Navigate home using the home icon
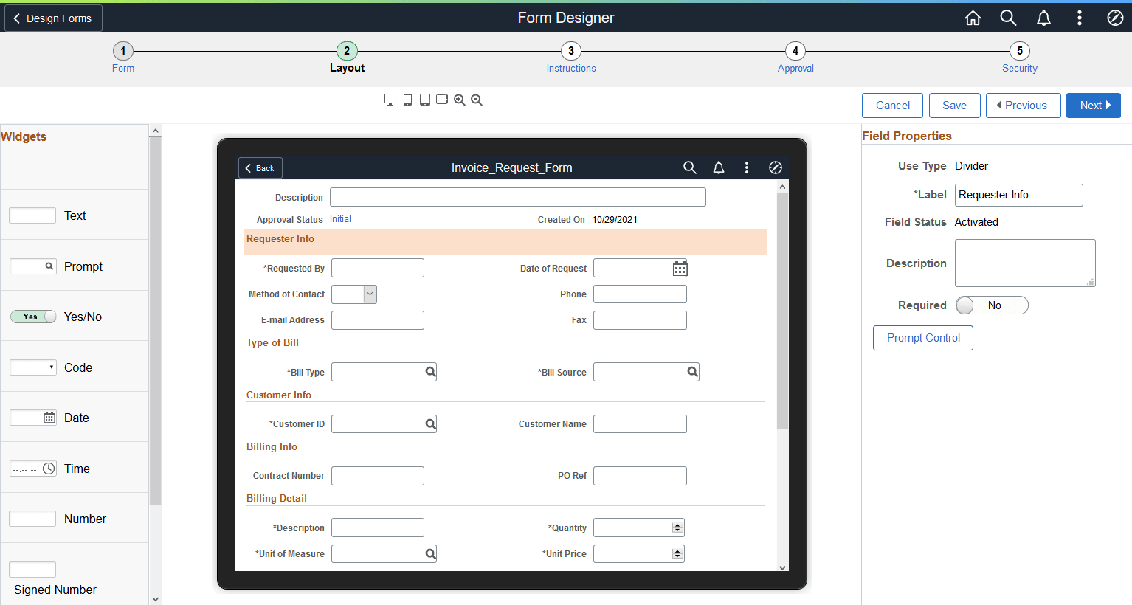 [973, 18]
